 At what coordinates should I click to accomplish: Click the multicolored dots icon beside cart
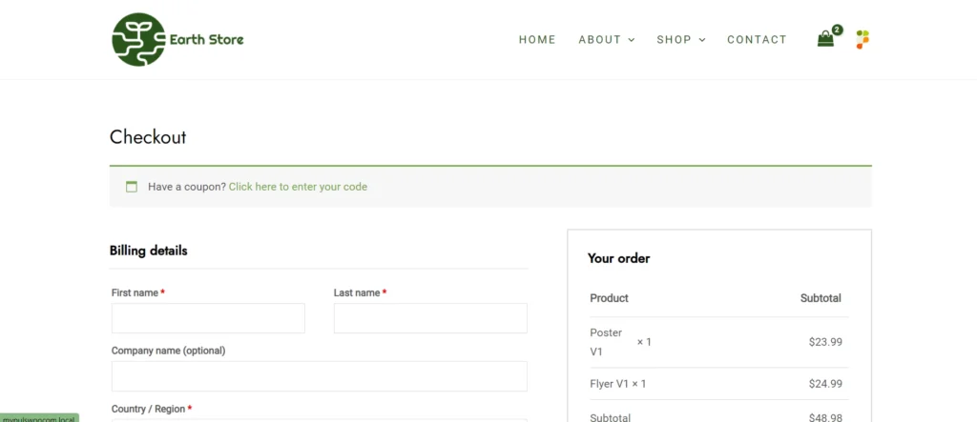click(x=863, y=39)
